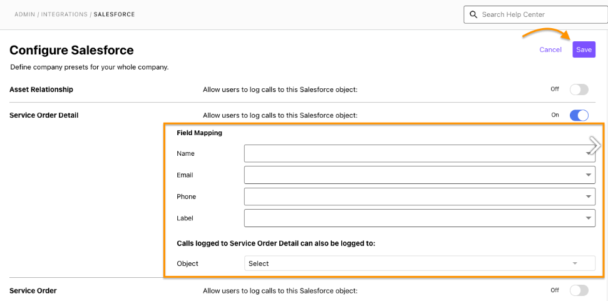Image resolution: width=608 pixels, height=301 pixels.
Task: Click the Off label for Asset Relationship
Action: coord(555,89)
